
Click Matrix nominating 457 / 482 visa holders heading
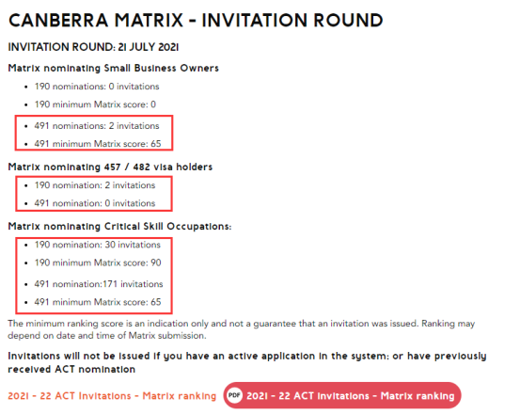(110, 167)
